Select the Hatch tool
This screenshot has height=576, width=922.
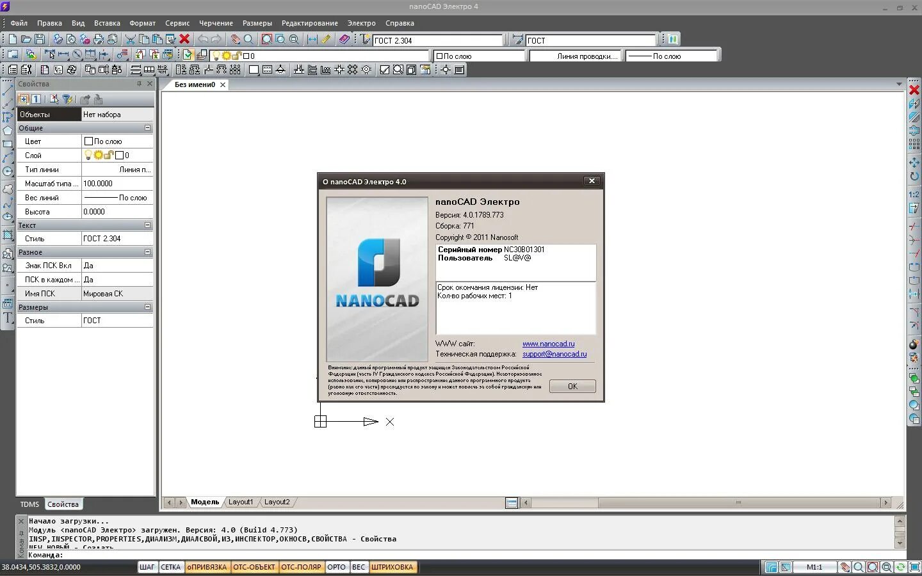(8, 236)
